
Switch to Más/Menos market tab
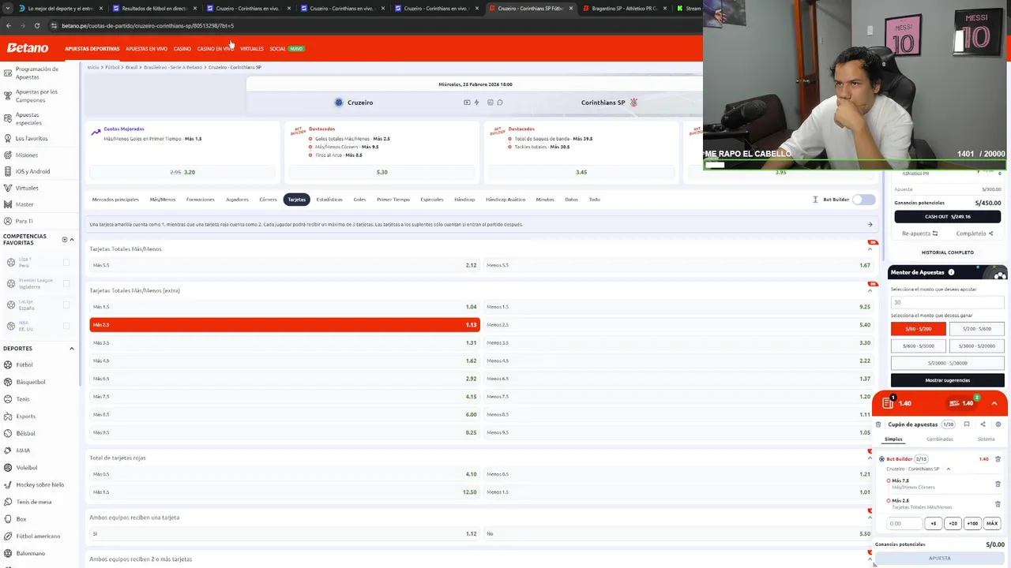(163, 200)
